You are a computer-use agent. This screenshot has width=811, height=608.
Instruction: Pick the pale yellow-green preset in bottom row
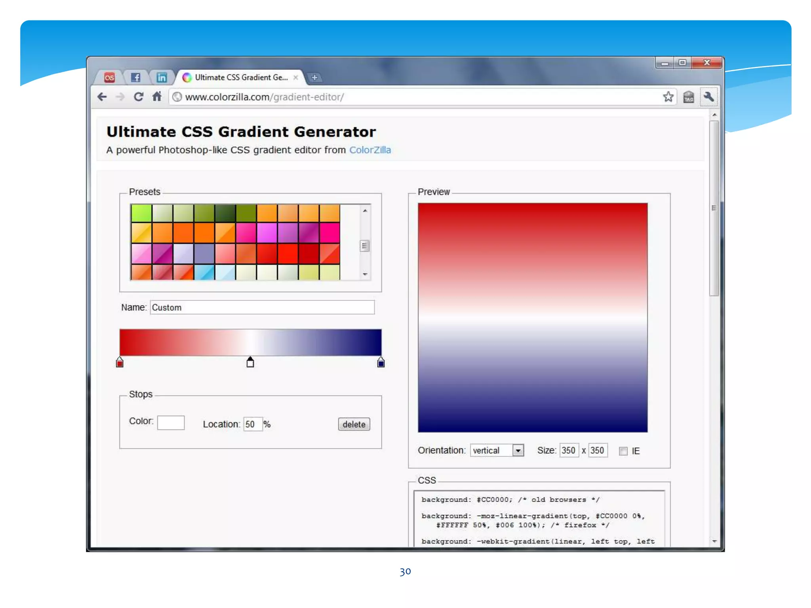point(329,272)
